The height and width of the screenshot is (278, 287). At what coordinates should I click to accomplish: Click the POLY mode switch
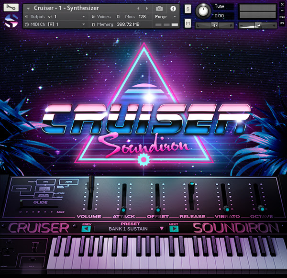[33, 260]
